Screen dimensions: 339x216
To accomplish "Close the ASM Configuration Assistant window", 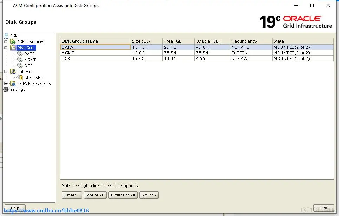I will (x=328, y=5).
